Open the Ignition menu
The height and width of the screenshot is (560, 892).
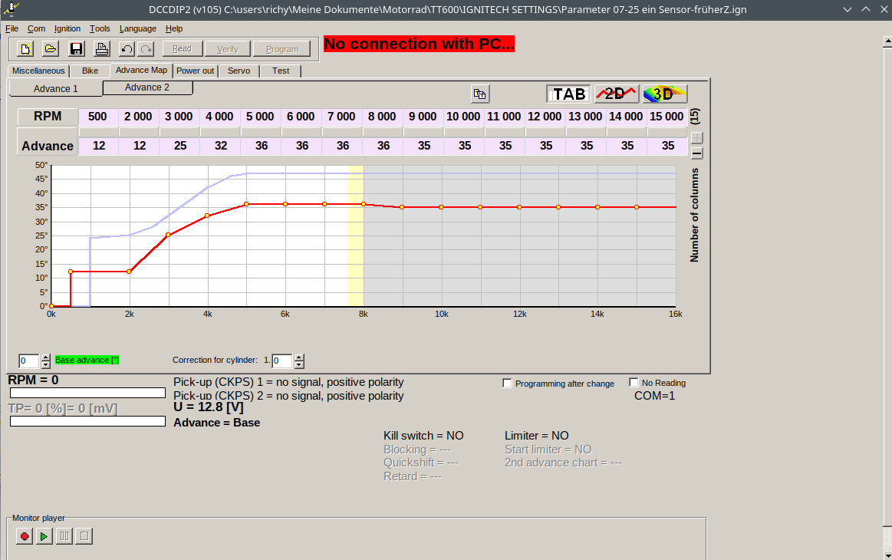pos(67,28)
